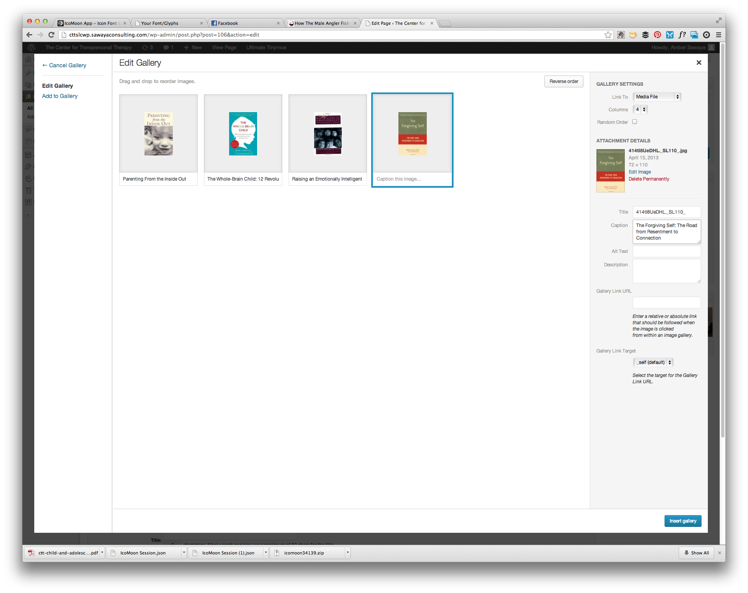Click the Gallery Link URL field

pyautogui.click(x=667, y=303)
